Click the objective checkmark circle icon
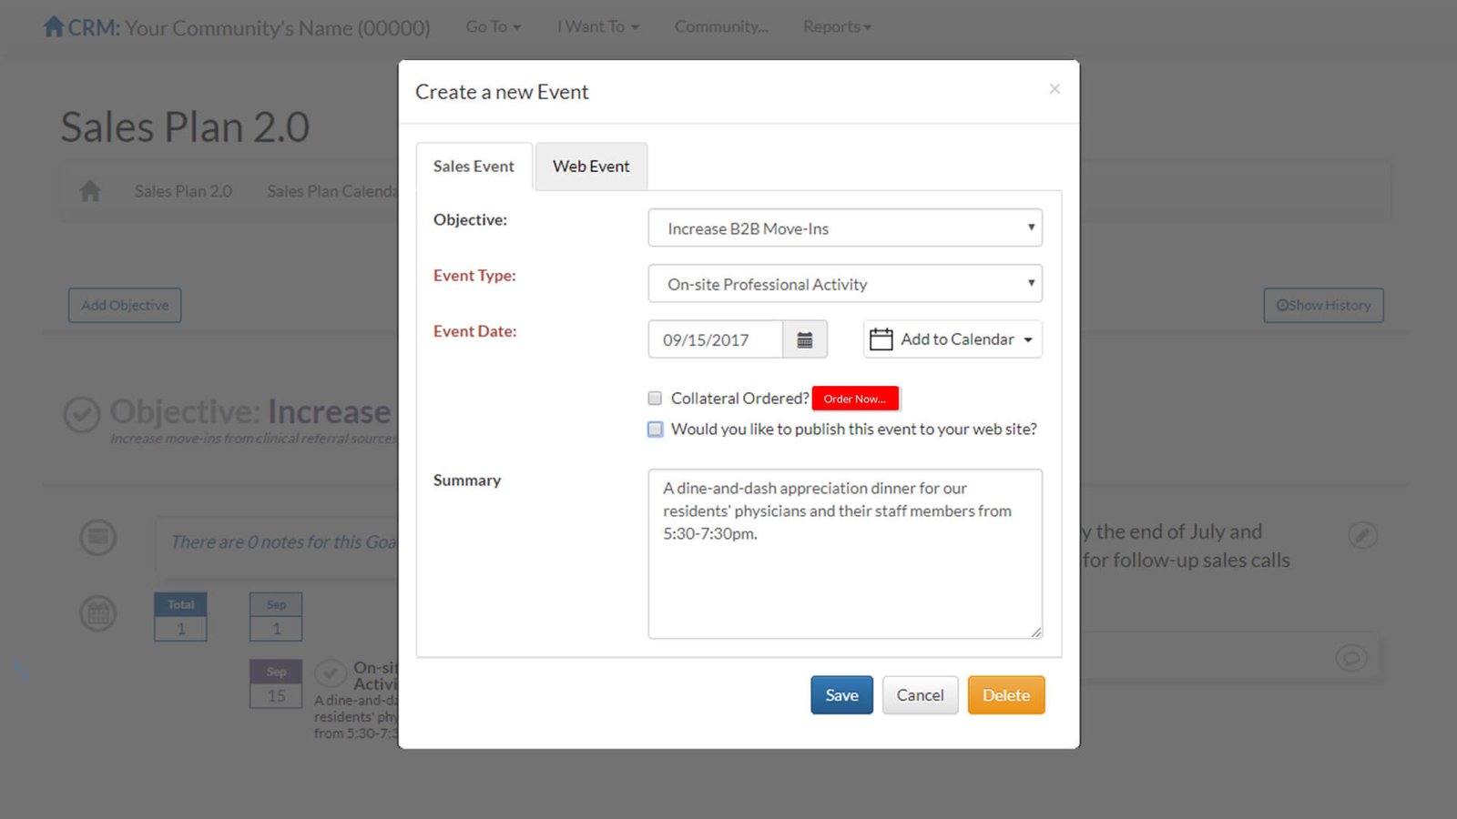1457x819 pixels. [x=82, y=415]
